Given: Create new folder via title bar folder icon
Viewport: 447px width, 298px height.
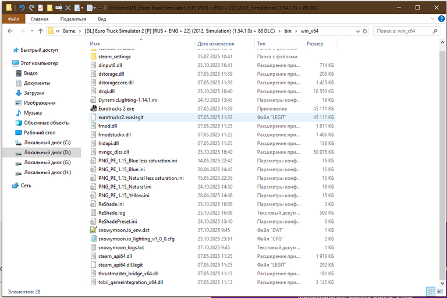Looking at the screenshot, I should click(49, 8).
